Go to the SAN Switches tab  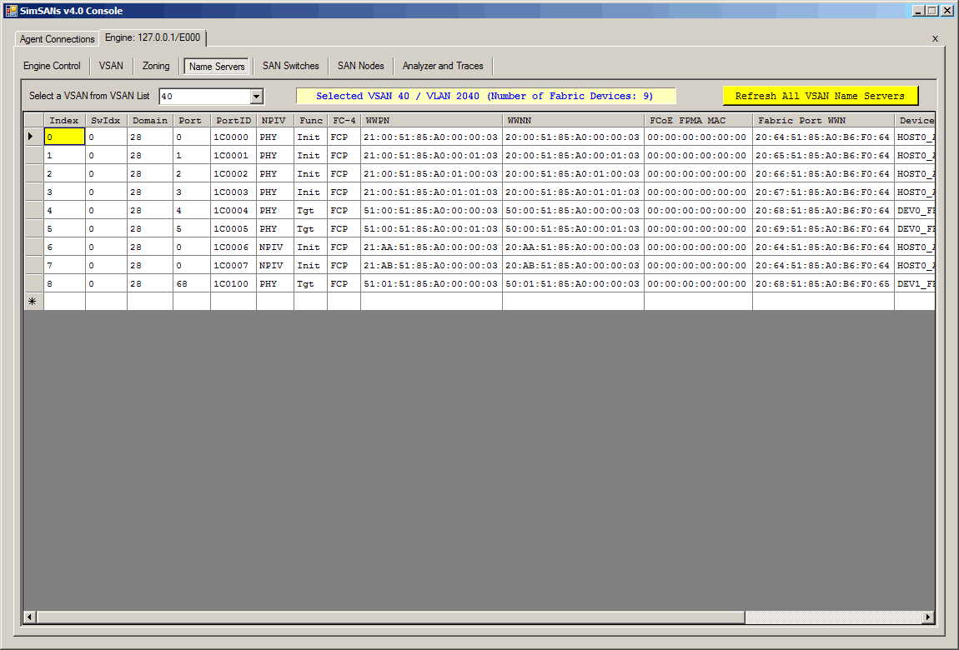pyautogui.click(x=290, y=66)
